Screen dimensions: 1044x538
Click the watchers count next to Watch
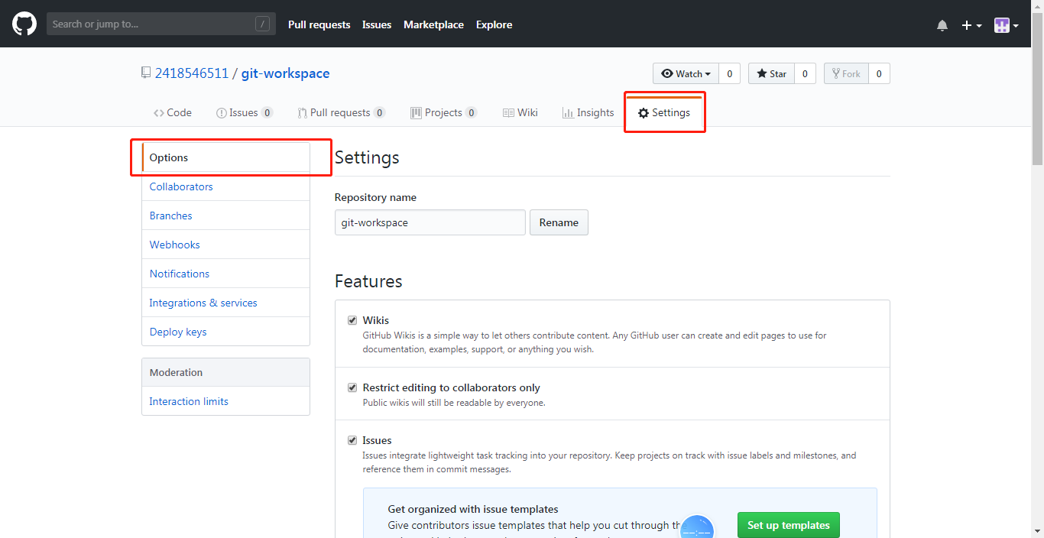point(729,73)
